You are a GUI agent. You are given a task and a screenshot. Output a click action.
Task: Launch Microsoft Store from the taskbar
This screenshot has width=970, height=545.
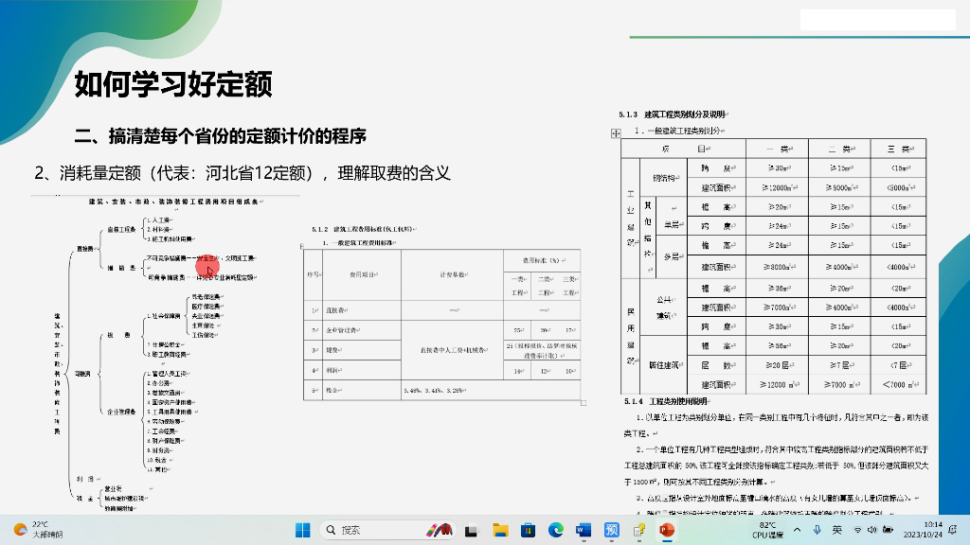point(528,530)
